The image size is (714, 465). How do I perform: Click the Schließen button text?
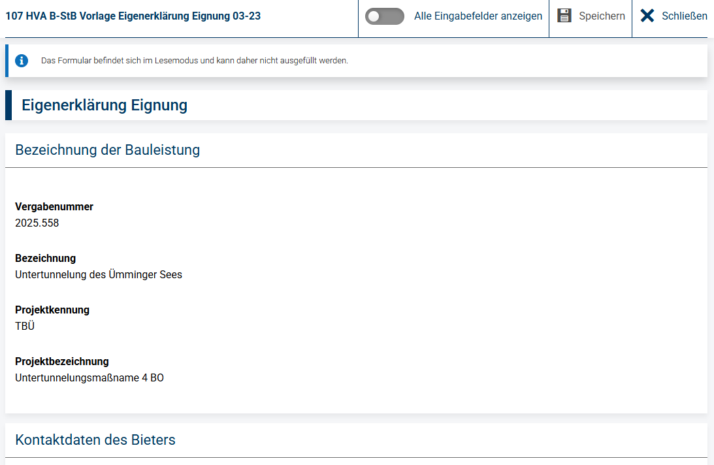pos(684,16)
